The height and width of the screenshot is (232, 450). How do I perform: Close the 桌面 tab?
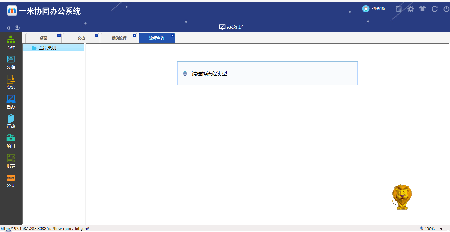pyautogui.click(x=59, y=36)
